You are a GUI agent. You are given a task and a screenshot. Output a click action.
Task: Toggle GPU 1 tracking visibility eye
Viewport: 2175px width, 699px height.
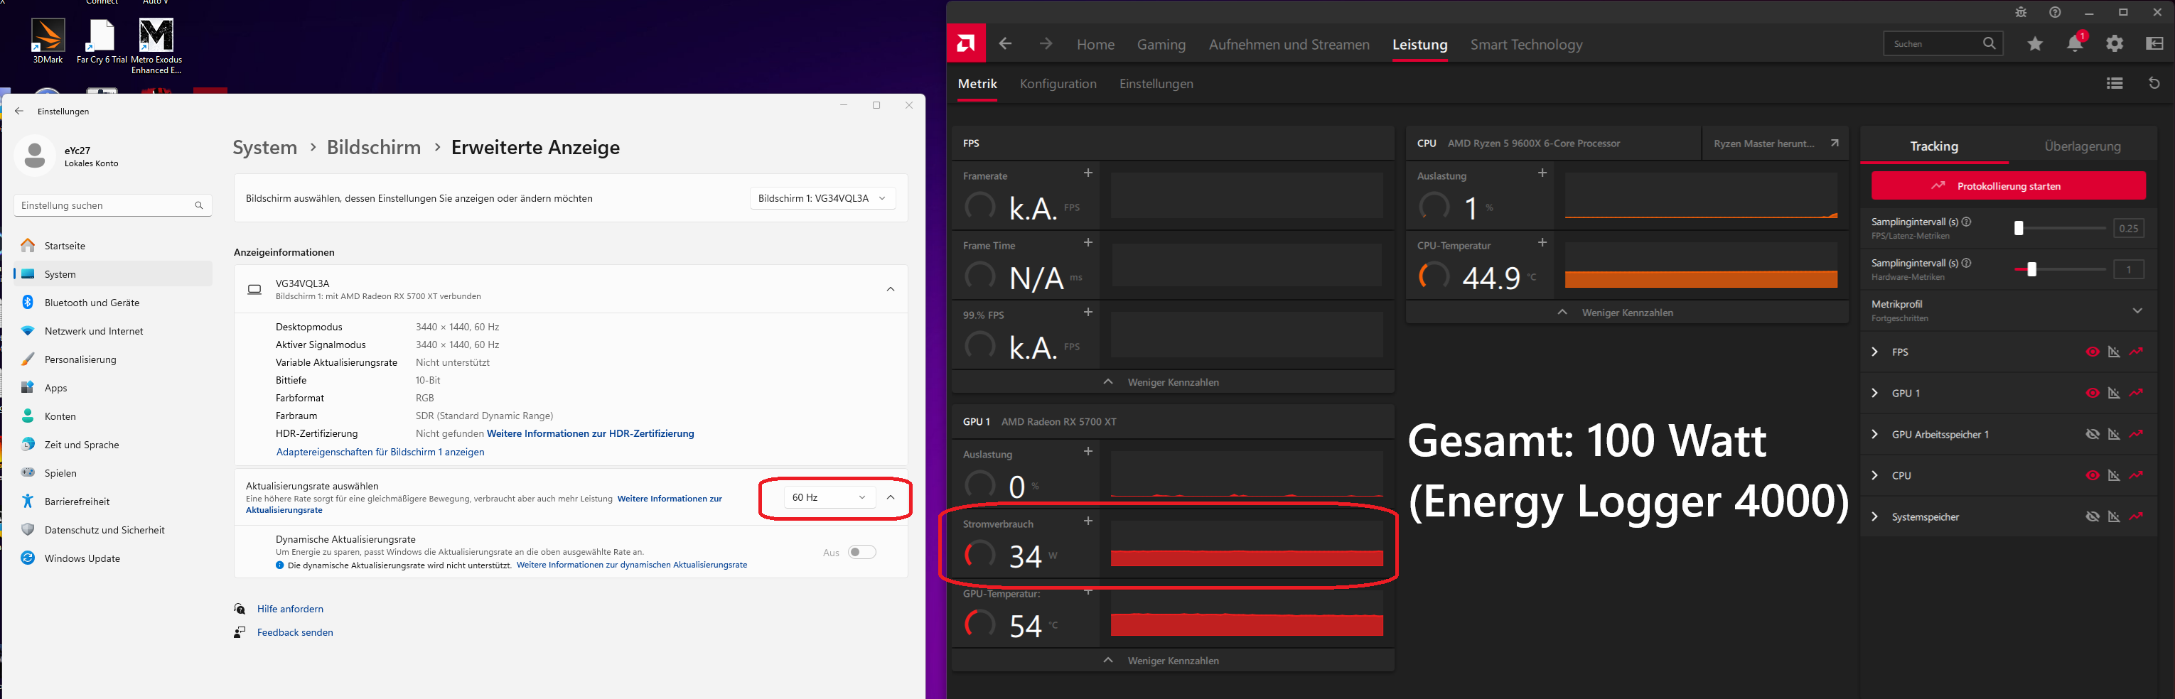point(2093,394)
